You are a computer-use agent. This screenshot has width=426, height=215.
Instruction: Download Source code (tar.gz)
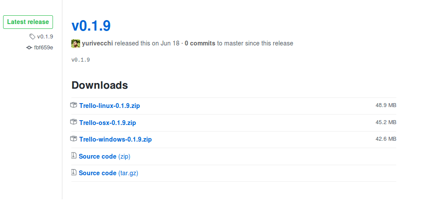(108, 173)
